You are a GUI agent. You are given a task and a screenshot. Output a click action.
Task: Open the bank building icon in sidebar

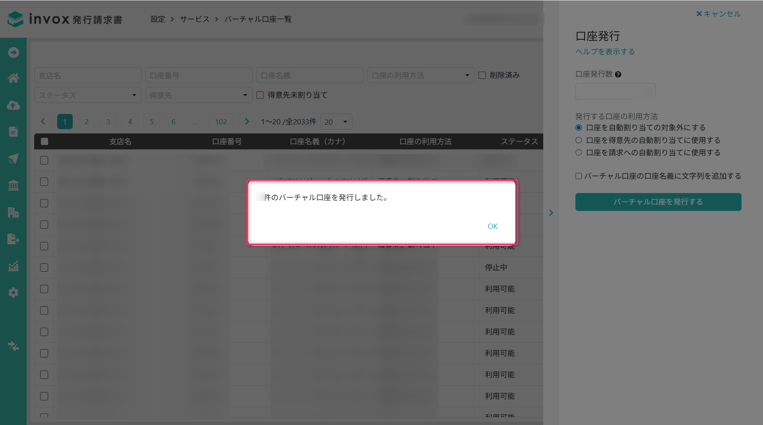(x=14, y=185)
